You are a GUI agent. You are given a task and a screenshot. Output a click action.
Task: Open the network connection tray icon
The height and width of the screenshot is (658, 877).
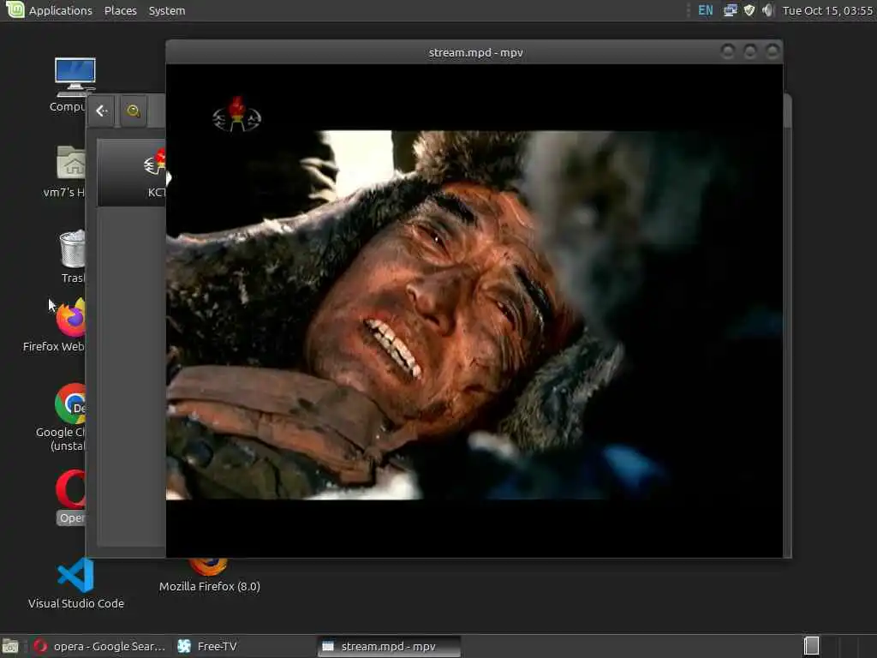coord(730,10)
